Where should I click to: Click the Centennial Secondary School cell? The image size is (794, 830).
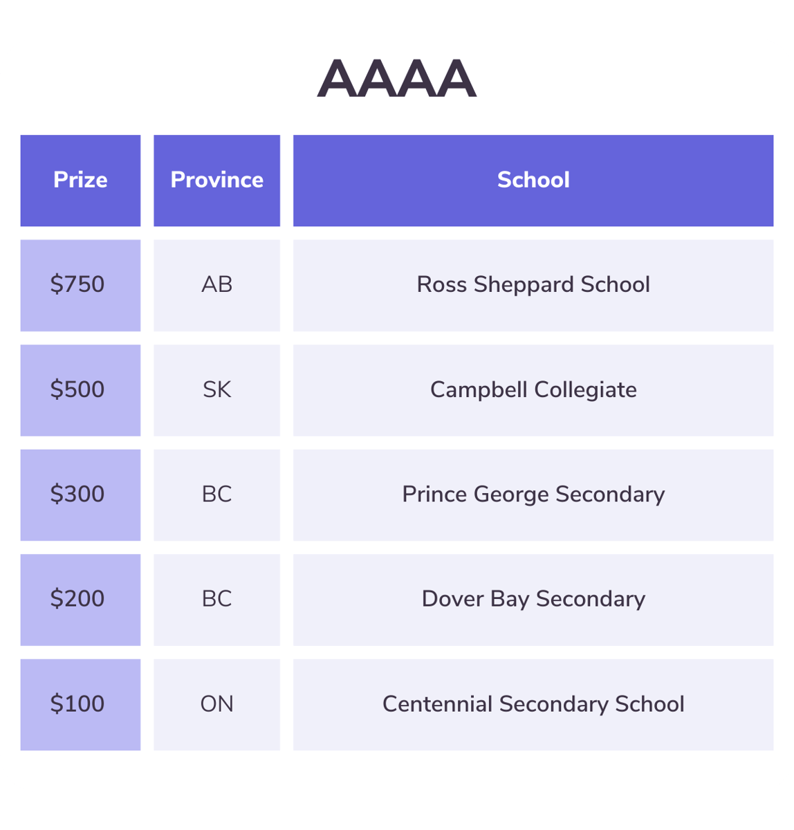[x=533, y=704]
